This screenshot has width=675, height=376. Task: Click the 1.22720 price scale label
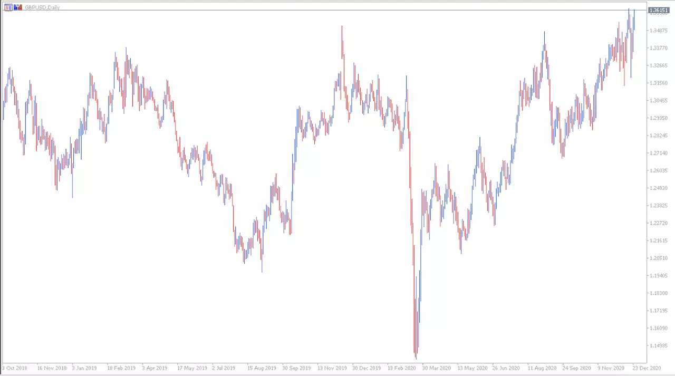659,223
